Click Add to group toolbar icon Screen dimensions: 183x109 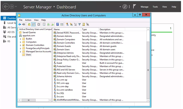click(x=87, y=24)
